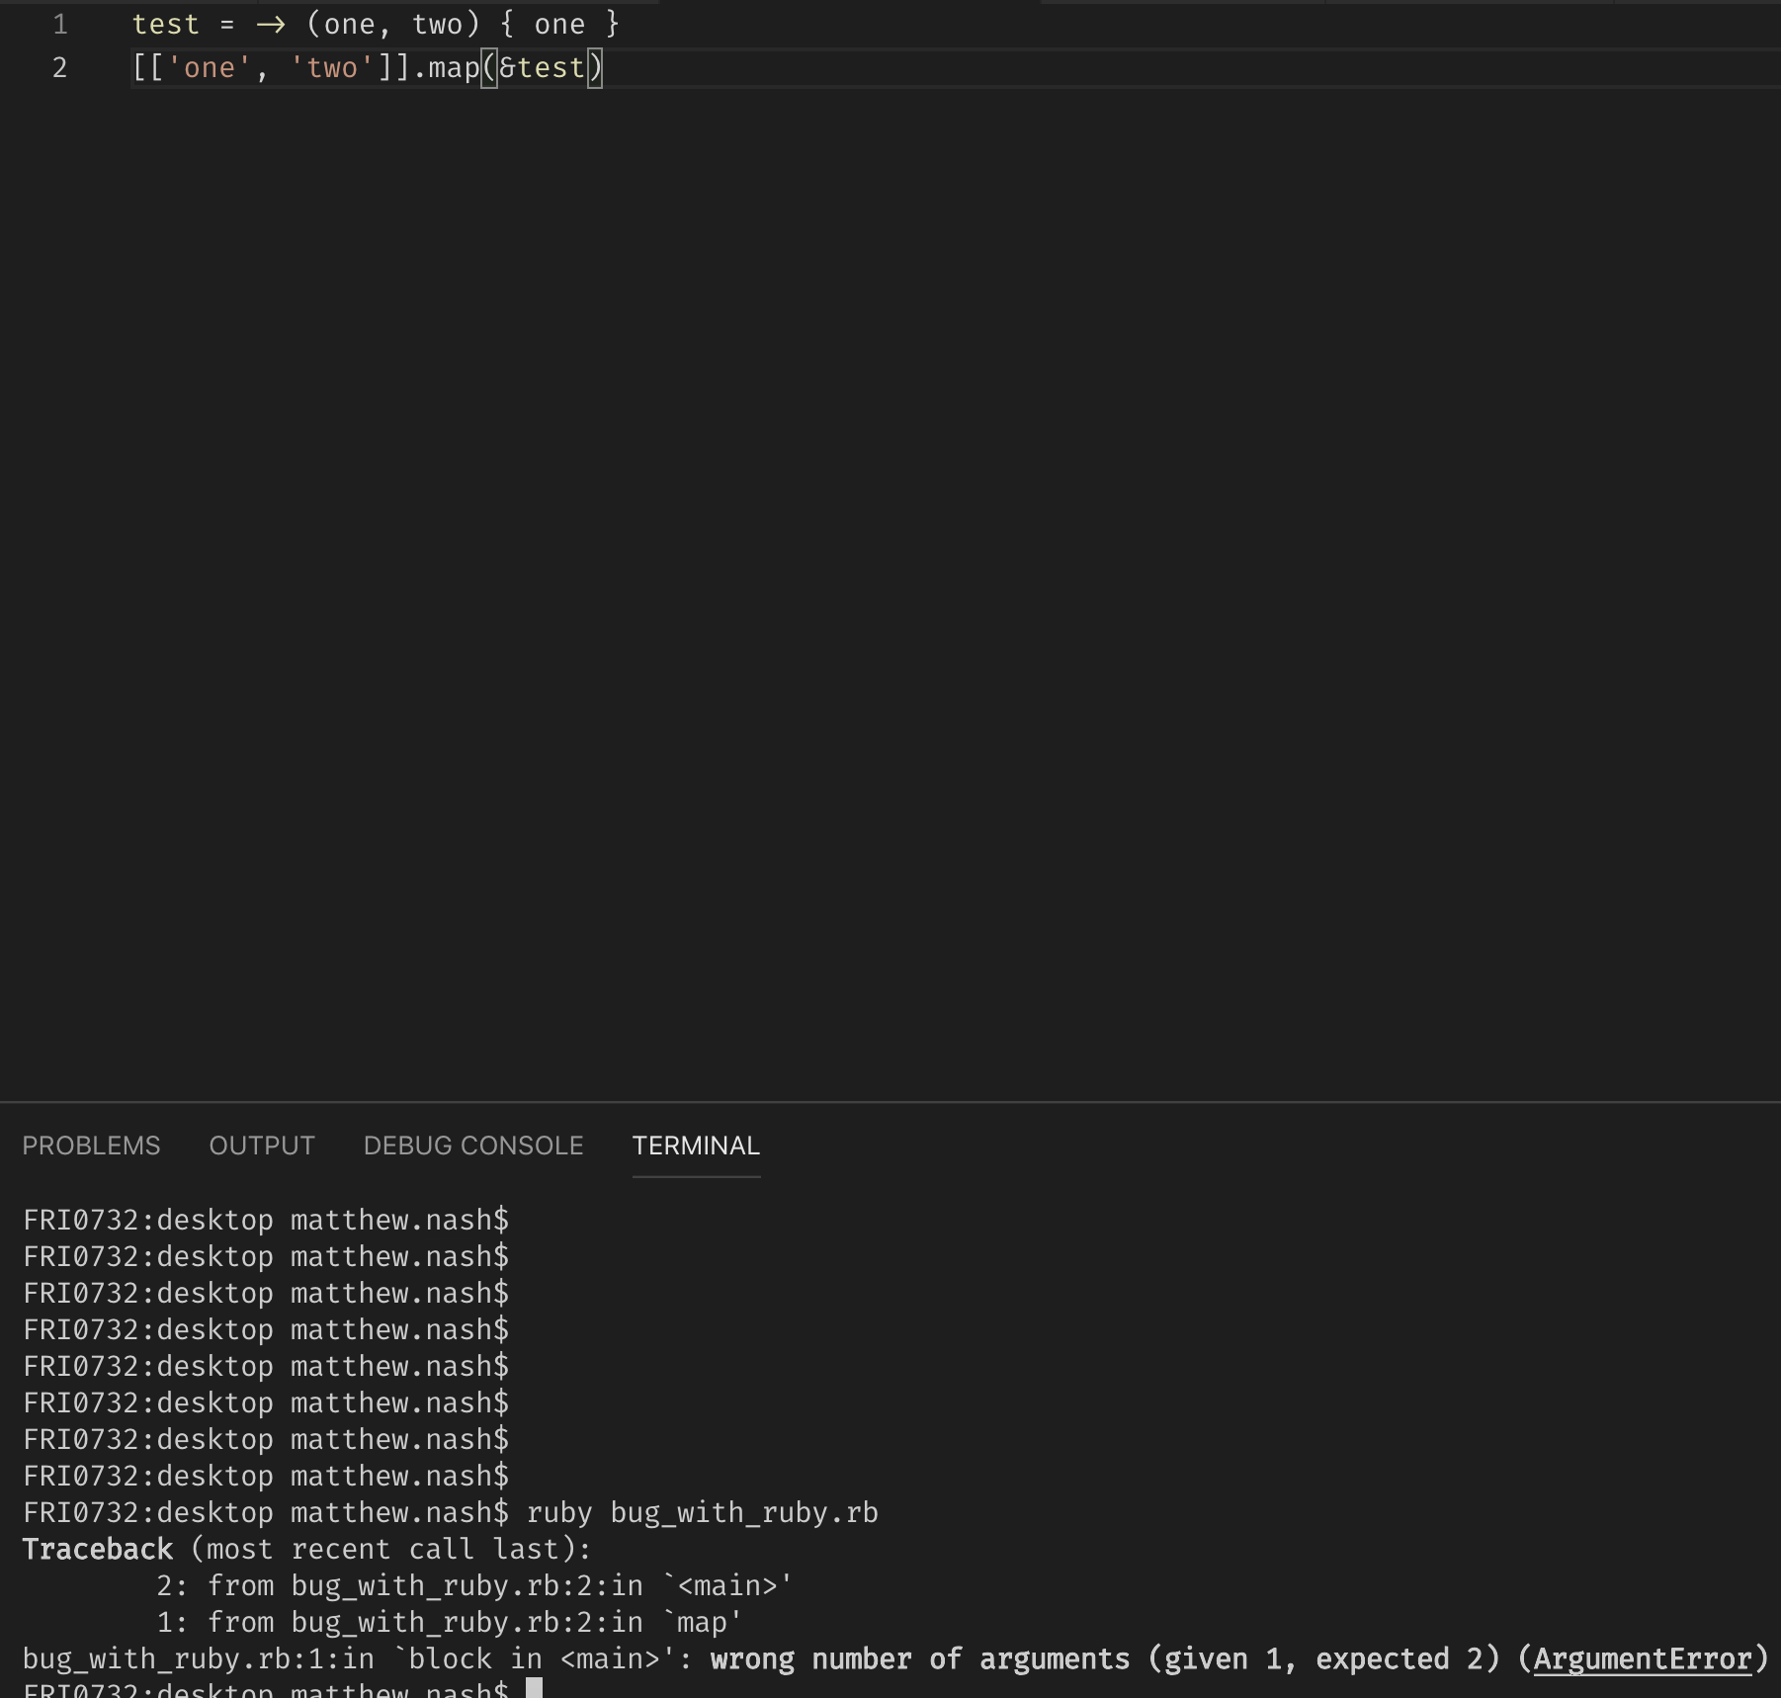Click the bold Traceback word in terminal

[98, 1549]
